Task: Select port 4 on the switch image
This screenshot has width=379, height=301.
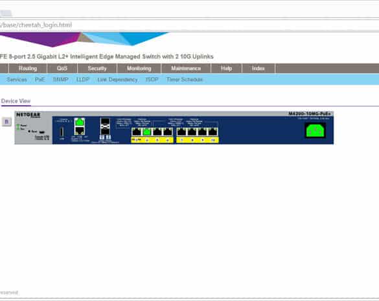Action: tap(168, 132)
